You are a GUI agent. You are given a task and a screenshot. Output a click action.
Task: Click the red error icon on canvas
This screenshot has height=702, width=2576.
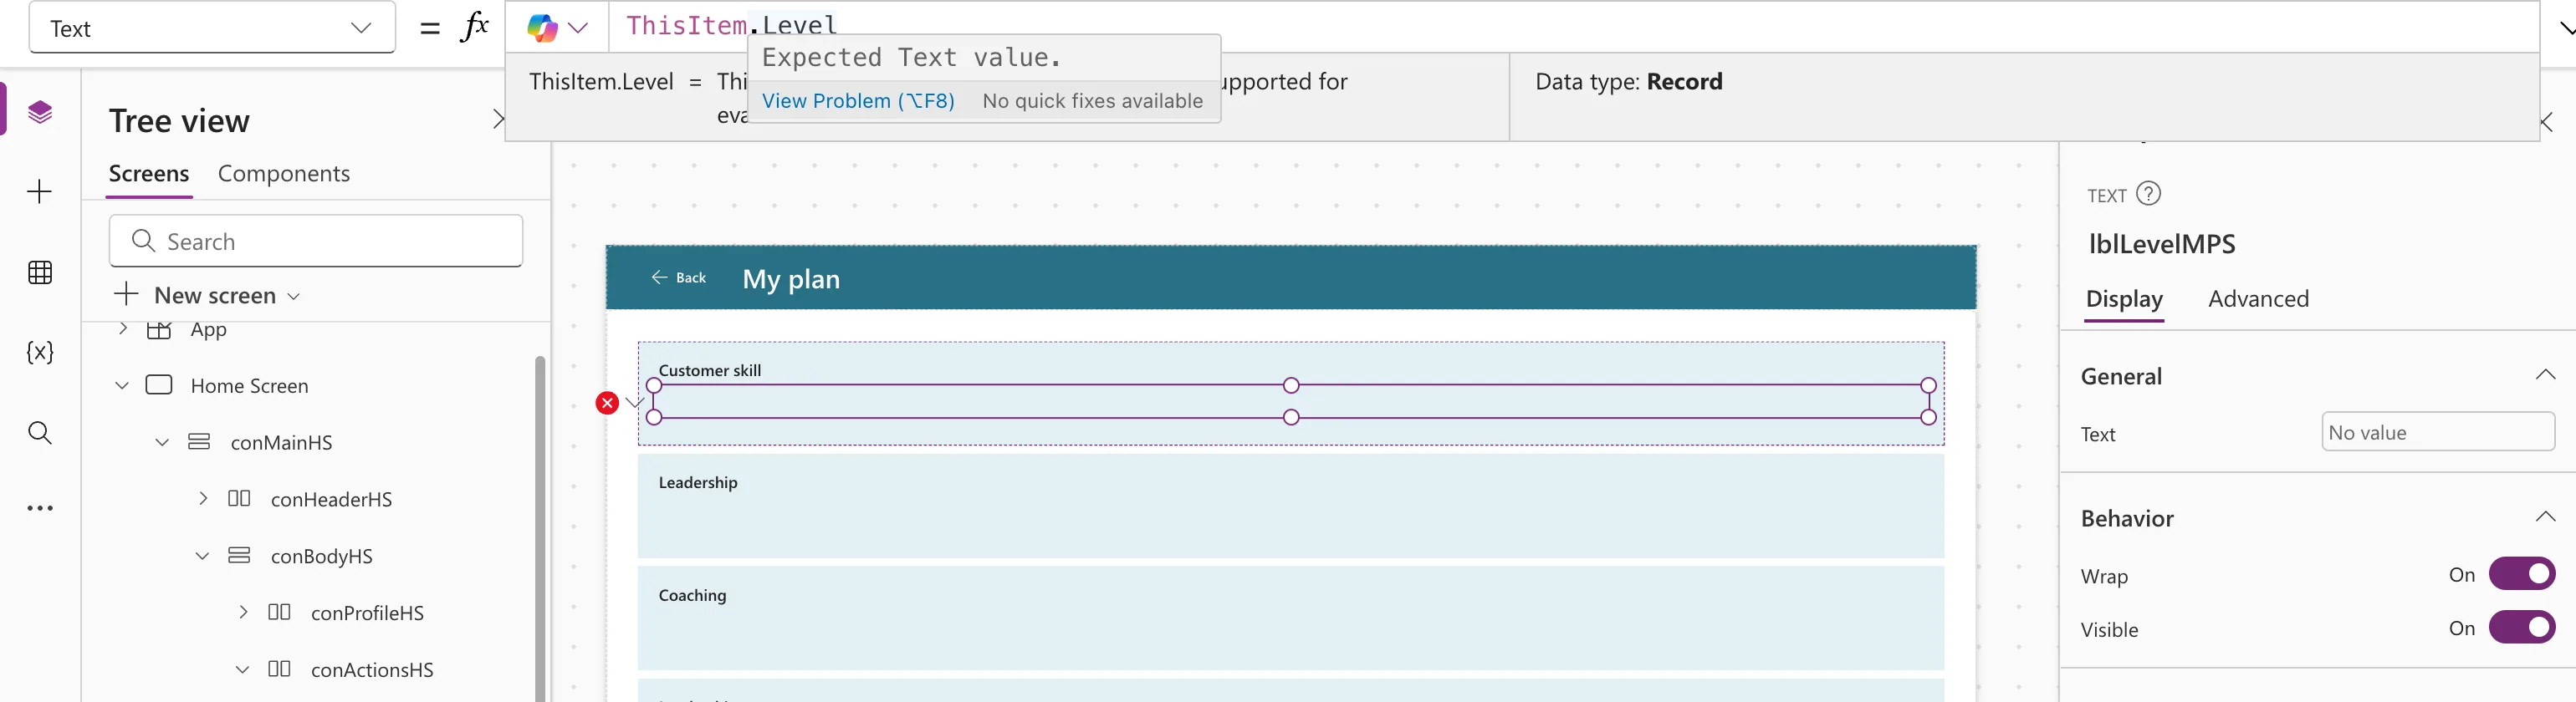[x=607, y=403]
